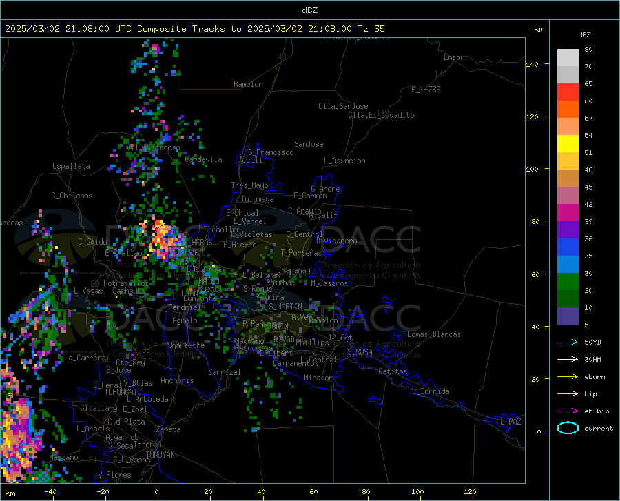This screenshot has width=620, height=501.
Task: Click the dBZ title at top
Action: [309, 10]
